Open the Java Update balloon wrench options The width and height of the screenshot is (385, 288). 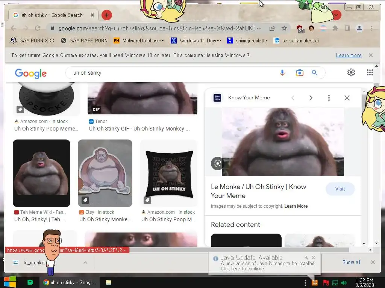point(306,258)
